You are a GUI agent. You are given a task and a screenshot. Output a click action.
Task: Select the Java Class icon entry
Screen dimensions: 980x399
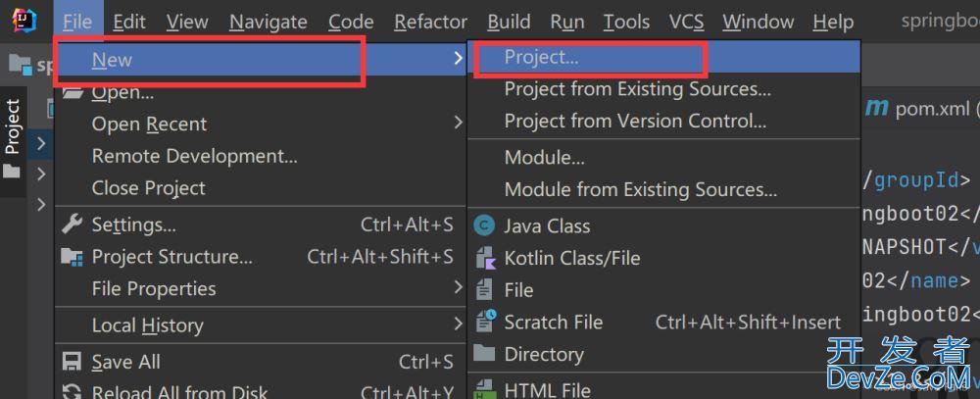coord(484,225)
